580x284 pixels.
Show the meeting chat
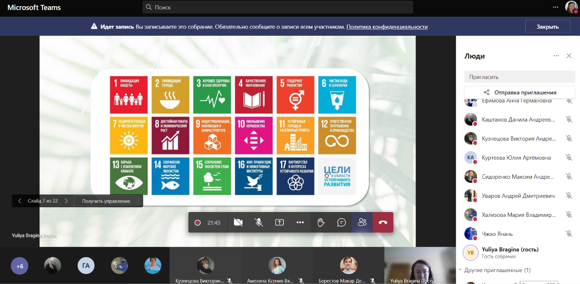point(341,223)
